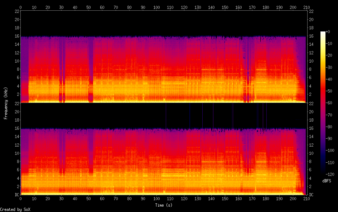Select the "-60" value on the dBFS scale
The height and width of the screenshot is (212, 338).
pyautogui.click(x=329, y=103)
